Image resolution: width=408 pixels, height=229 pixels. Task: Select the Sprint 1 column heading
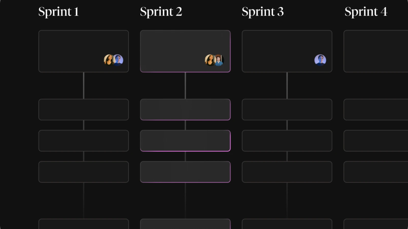point(59,12)
